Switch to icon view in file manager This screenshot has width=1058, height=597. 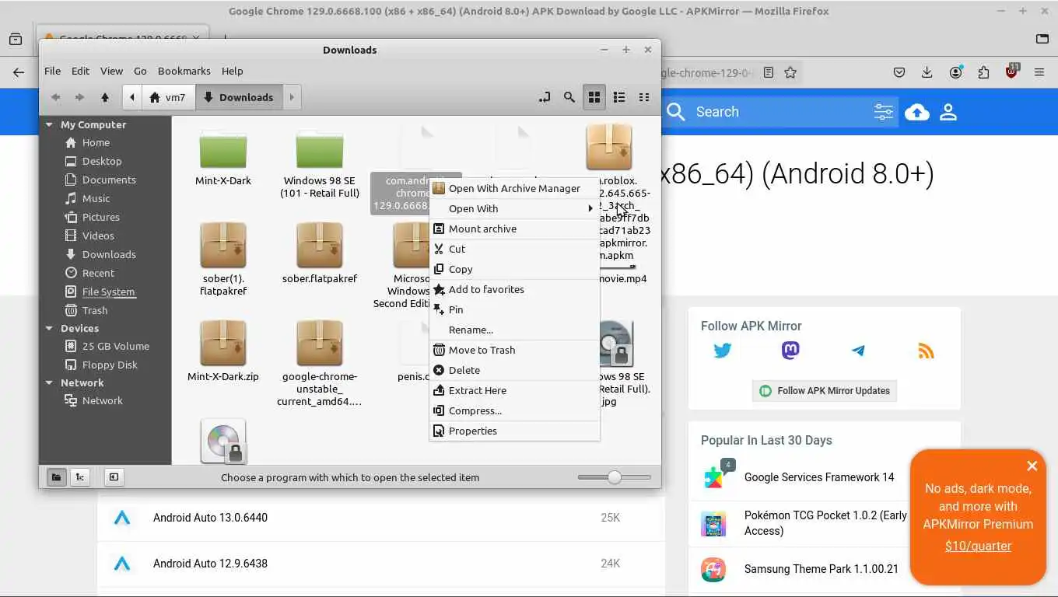point(594,97)
